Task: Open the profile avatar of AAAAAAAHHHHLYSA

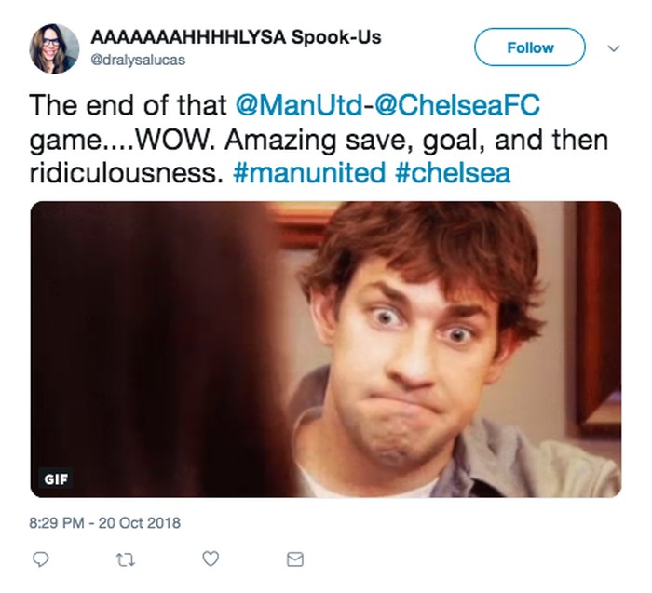Action: coord(53,48)
